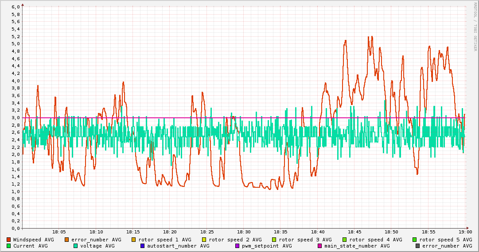Select the rotor speed 3 AVG color swatch
This screenshot has width=479, height=252.
pyautogui.click(x=274, y=240)
